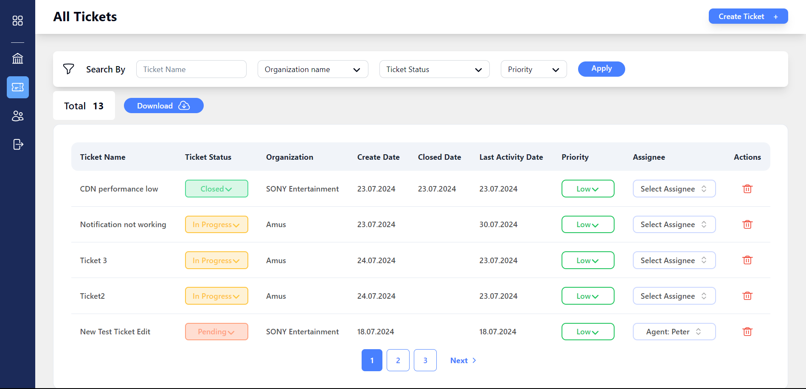Screen dimensions: 806x389
Task: Delete the New Test Ticket Edit row
Action: click(x=747, y=331)
